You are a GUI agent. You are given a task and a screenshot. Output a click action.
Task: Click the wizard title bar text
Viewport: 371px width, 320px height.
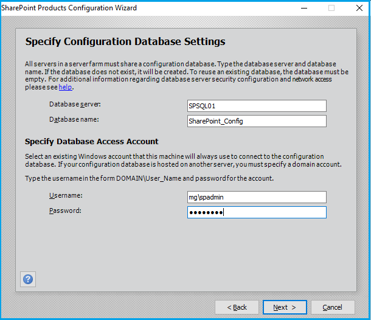coord(69,8)
